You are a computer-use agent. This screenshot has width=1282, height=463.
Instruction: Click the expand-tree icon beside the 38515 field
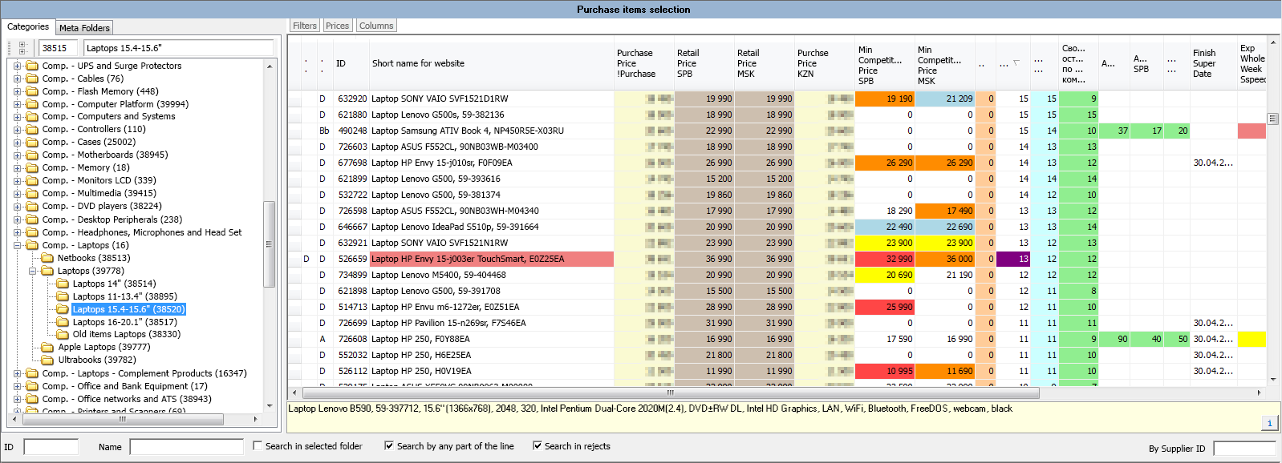pos(22,48)
